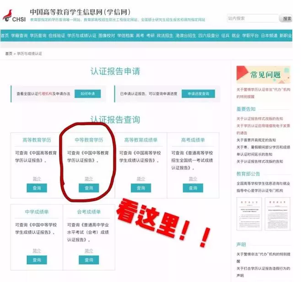Viewport: 301px width, 282px height.
Task: Click the CHSI logo
Action: point(14,16)
